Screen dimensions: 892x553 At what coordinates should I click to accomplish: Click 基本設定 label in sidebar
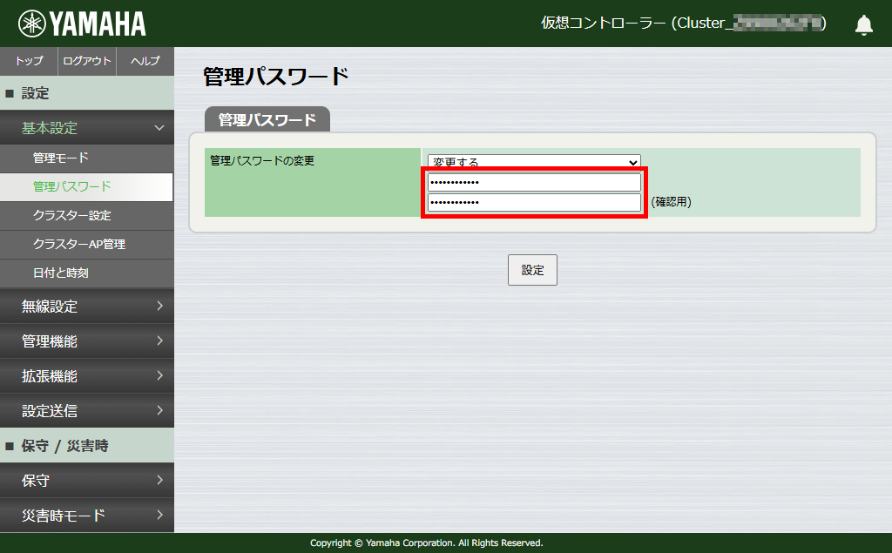50,128
